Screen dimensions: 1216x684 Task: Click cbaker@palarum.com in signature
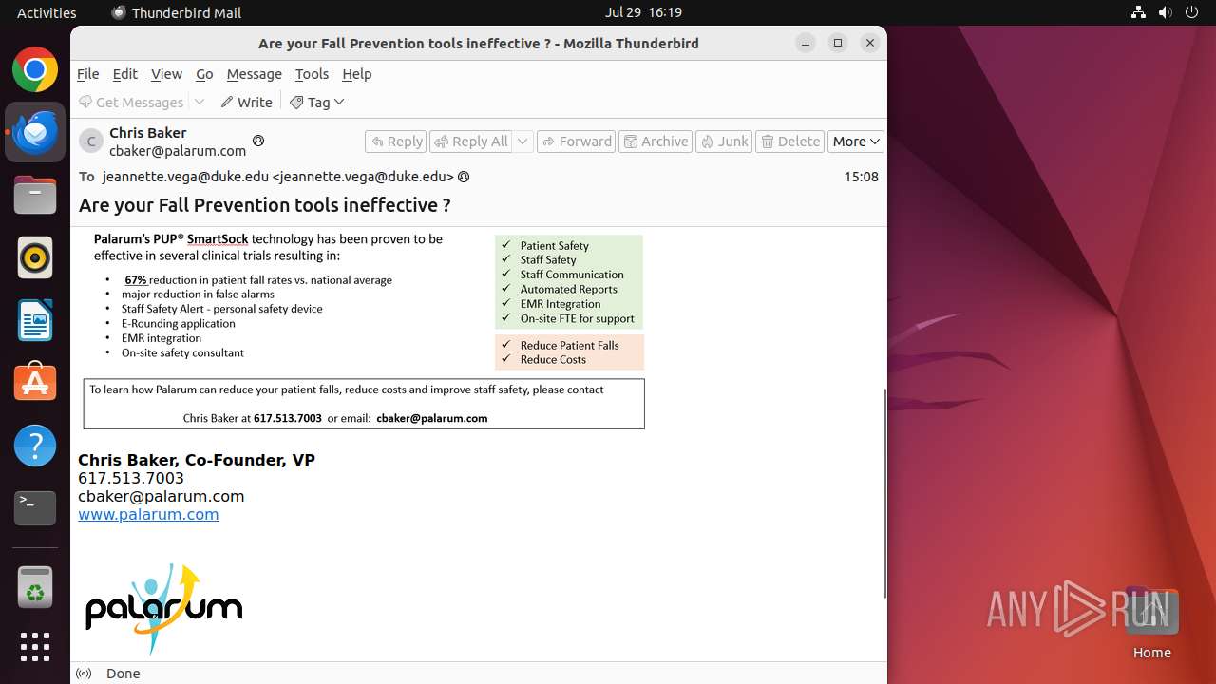(x=161, y=496)
